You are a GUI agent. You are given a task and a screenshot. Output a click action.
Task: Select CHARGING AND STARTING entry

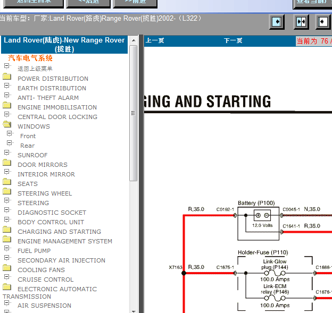point(60,232)
